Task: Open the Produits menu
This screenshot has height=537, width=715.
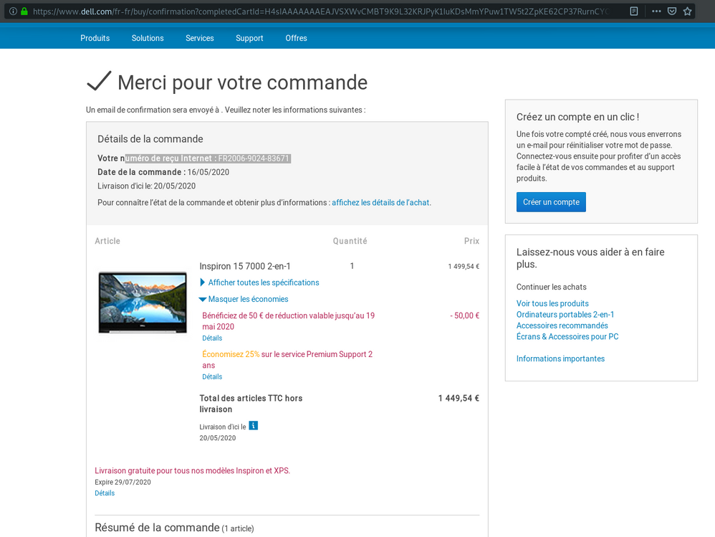Action: pyautogui.click(x=95, y=38)
